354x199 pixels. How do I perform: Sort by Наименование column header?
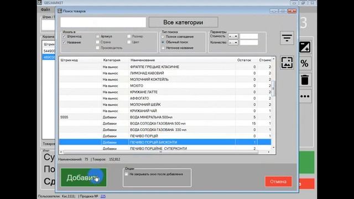pos(143,60)
